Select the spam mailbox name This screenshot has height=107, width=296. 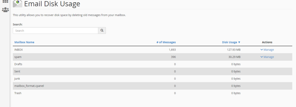coord(18,57)
